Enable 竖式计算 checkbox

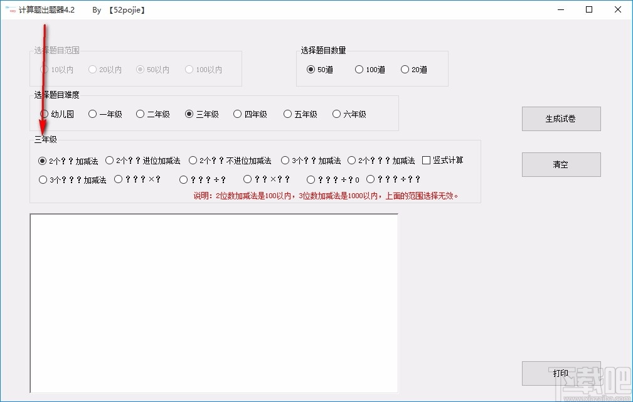[426, 160]
